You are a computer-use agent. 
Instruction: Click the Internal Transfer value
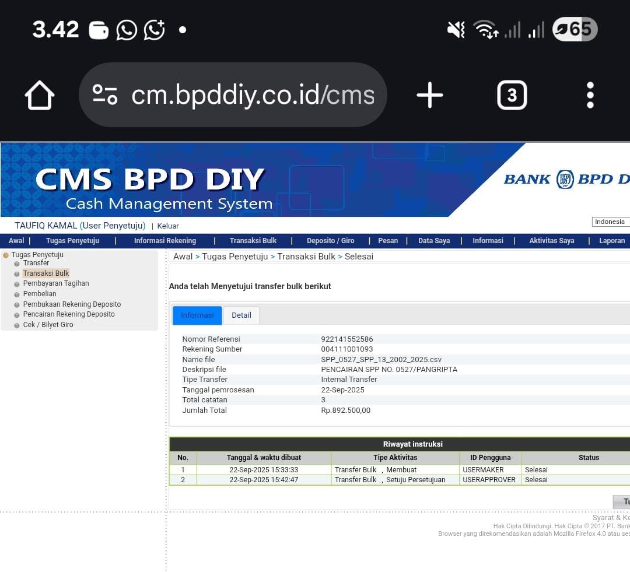pos(349,380)
